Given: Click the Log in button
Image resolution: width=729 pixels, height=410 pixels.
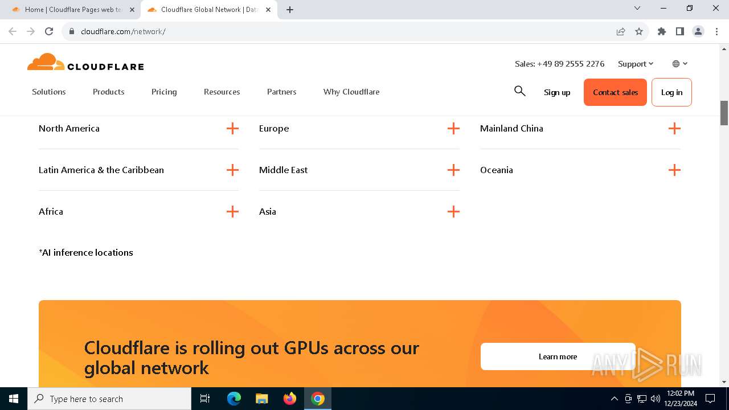Looking at the screenshot, I should pyautogui.click(x=671, y=92).
